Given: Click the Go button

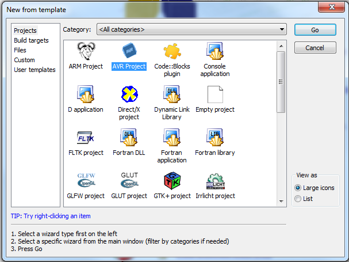Looking at the screenshot, I should click(315, 30).
